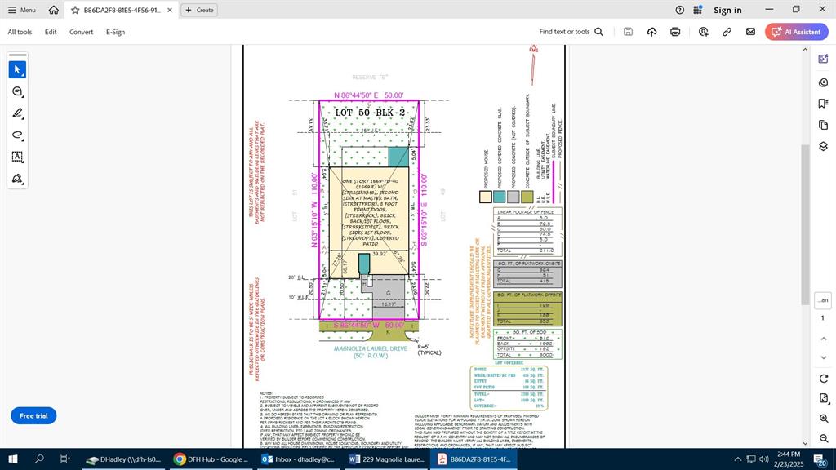
Task: Click MAGNOLIA LAUREL DRIVE street label
Action: 370,348
